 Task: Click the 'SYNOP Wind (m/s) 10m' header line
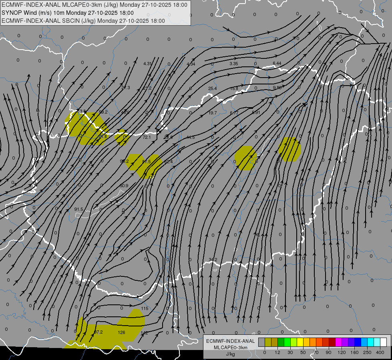(x=68, y=13)
